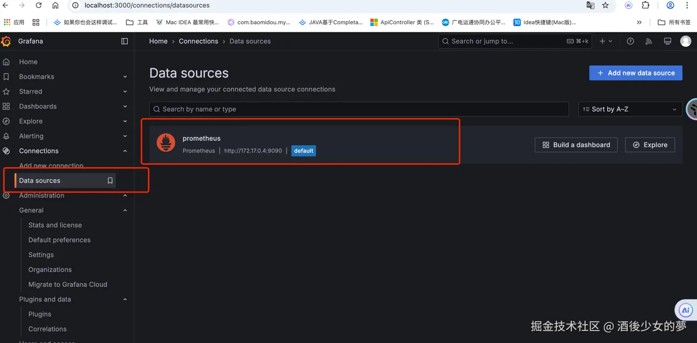The height and width of the screenshot is (343, 697).
Task: Expand the Dashboards section chevron
Action: tap(125, 106)
